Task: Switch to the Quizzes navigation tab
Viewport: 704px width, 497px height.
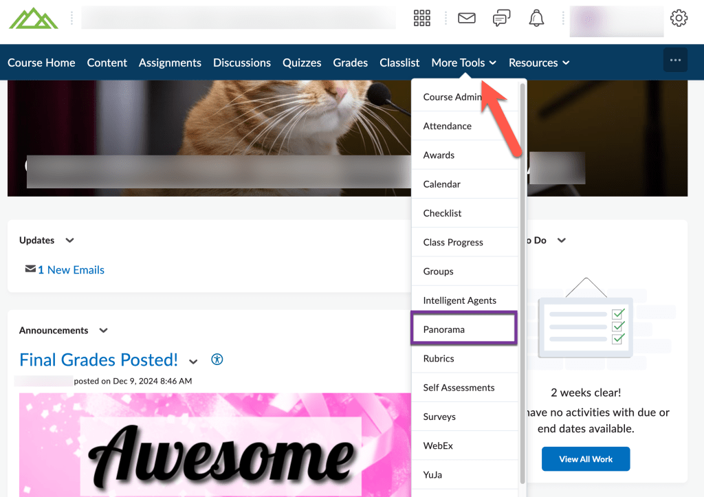Action: [x=302, y=63]
